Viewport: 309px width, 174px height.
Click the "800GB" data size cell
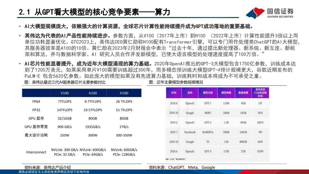pyautogui.click(x=243, y=142)
